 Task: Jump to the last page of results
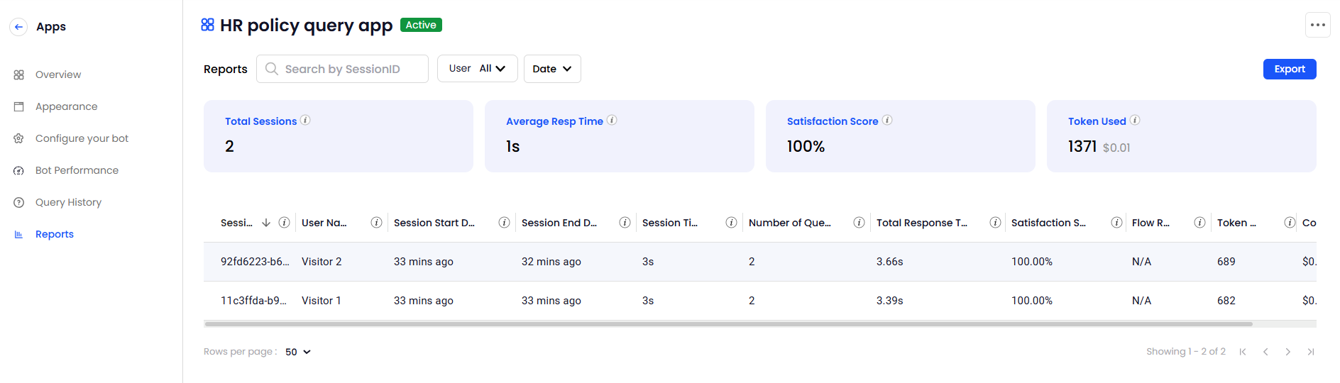tap(1310, 352)
